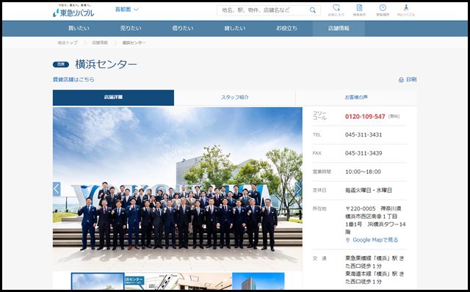Select the office interior thumbnail
Viewport: 470px width, 292px height.
click(x=205, y=281)
